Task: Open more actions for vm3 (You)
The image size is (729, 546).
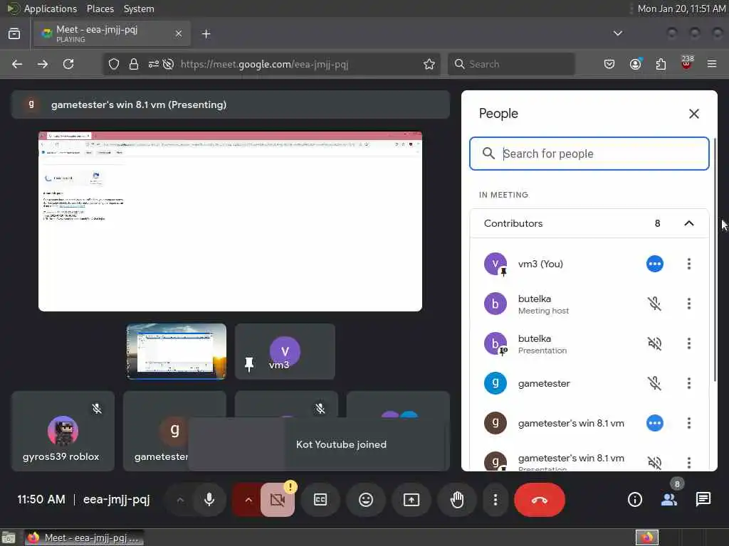Action: (x=689, y=264)
